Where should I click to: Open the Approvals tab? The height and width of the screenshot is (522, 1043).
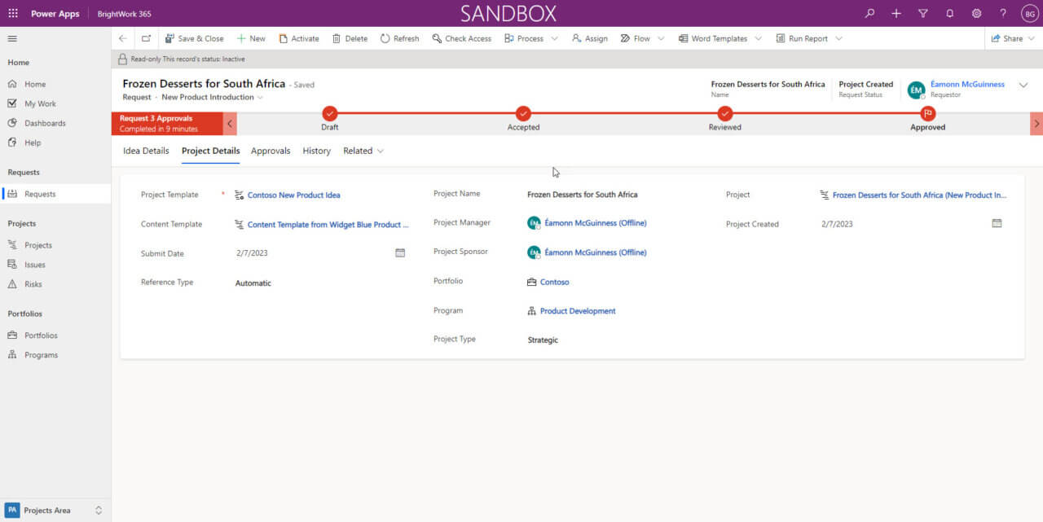[x=271, y=151]
